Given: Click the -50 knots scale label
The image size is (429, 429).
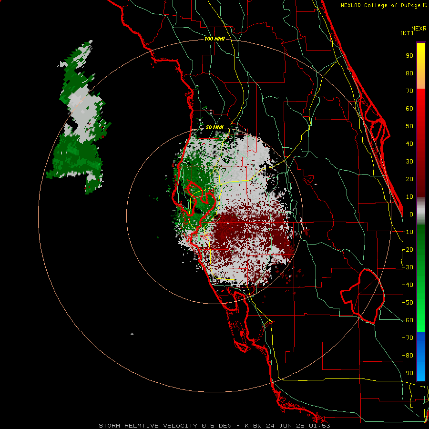Looking at the screenshot, I should point(408,303).
